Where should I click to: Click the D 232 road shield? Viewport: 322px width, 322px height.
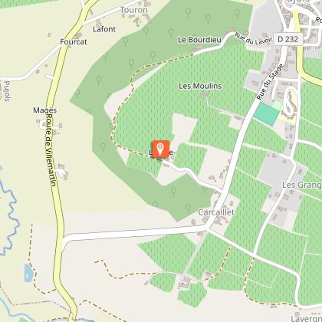[287, 39]
